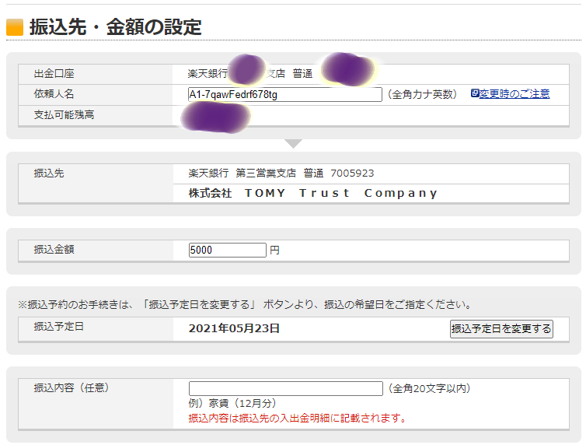Click the payee name 株式会社 TOMY Trust Company
This screenshot has height=445, width=586.
(312, 193)
